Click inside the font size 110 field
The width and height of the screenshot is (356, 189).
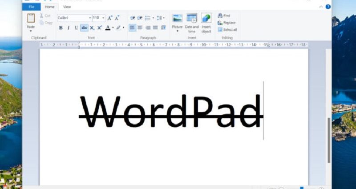pyautogui.click(x=97, y=18)
